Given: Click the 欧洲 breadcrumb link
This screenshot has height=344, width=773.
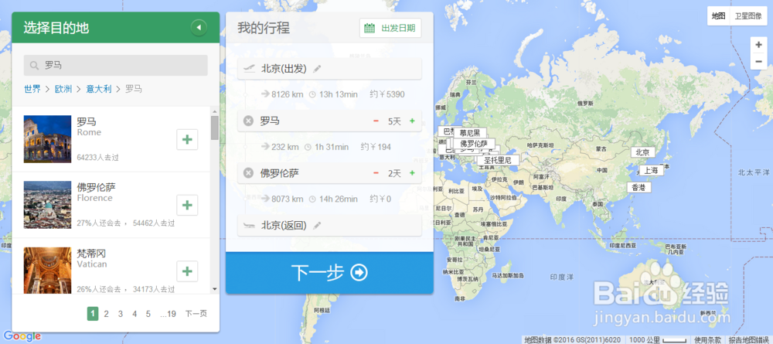Looking at the screenshot, I should (63, 89).
